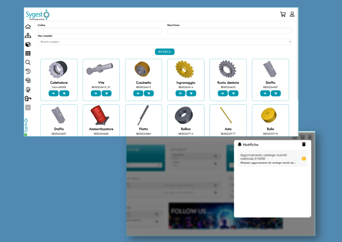Open the QR code sidebar icon
The width and height of the screenshot is (342, 242).
click(28, 107)
